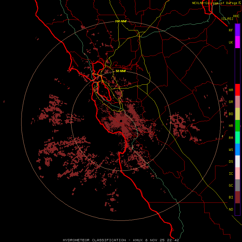This screenshot has width=242, height=242.
Task: Click the HHC product label
Action: point(236,16)
